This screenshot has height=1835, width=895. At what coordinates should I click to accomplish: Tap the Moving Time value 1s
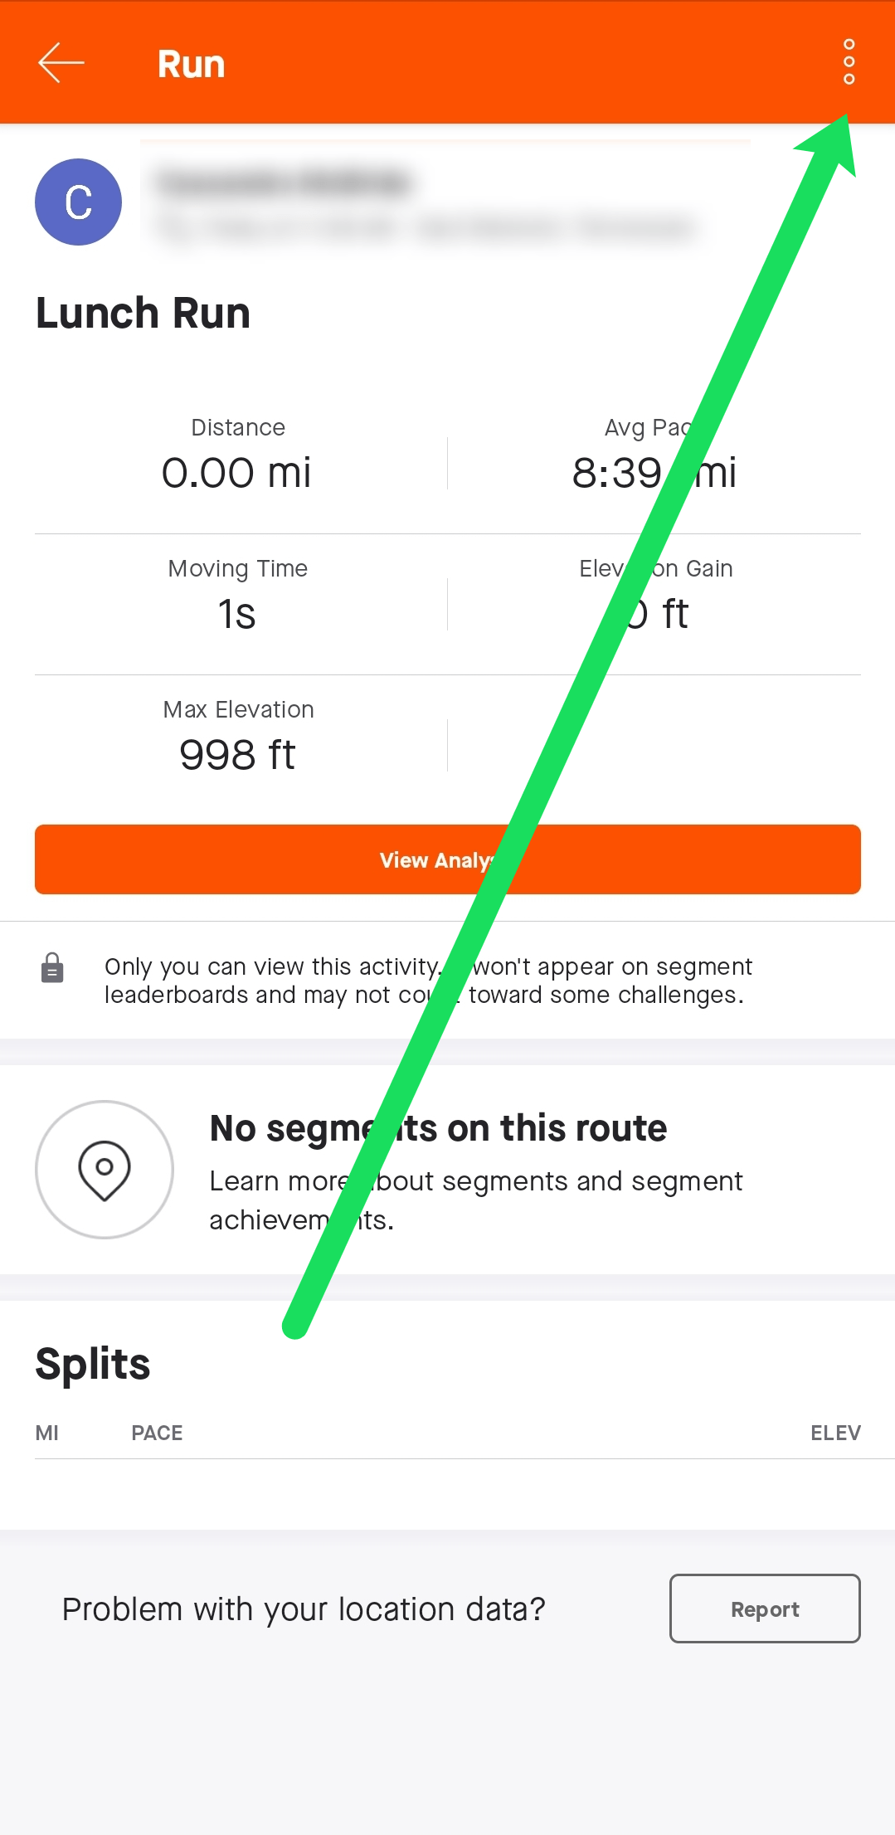pyautogui.click(x=237, y=612)
